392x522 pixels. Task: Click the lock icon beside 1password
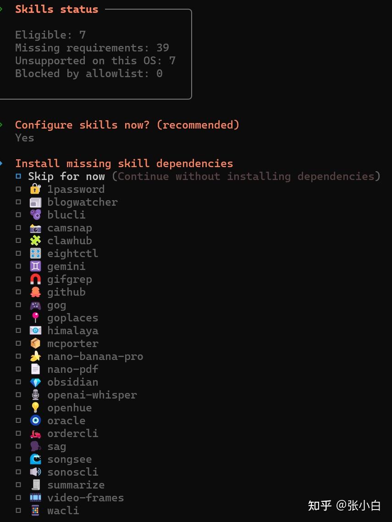[x=35, y=189]
